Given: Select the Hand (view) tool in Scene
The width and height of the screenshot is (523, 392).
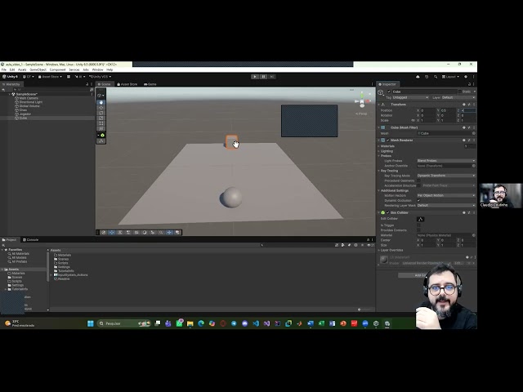Looking at the screenshot, I should pyautogui.click(x=101, y=103).
